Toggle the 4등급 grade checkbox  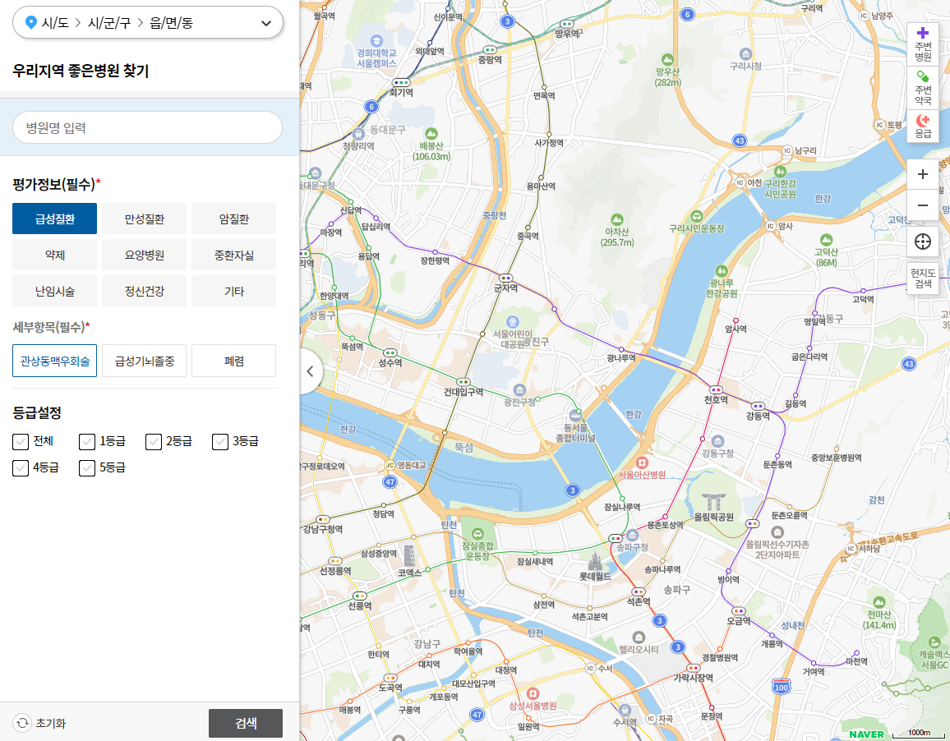pyautogui.click(x=21, y=467)
